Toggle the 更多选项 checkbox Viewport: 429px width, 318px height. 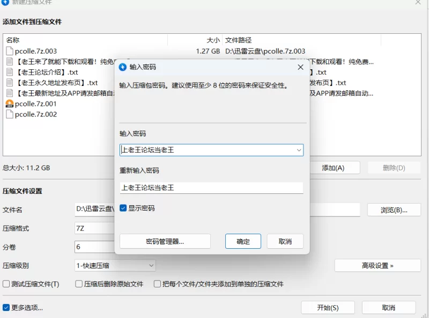click(x=6, y=308)
